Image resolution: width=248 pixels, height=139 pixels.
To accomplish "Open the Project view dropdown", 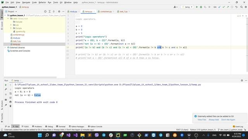I will [11, 12].
